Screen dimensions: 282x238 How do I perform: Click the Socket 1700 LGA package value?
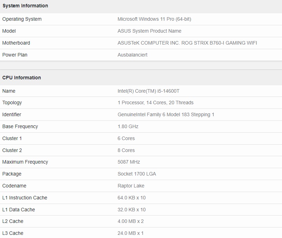pos(137,174)
